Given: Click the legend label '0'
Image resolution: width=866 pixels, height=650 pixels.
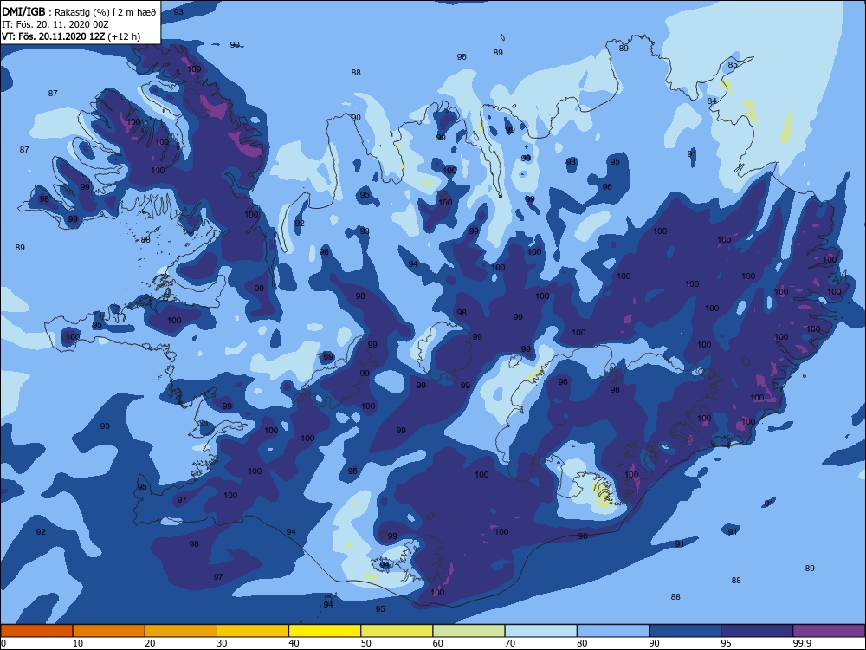Looking at the screenshot, I should [3, 643].
